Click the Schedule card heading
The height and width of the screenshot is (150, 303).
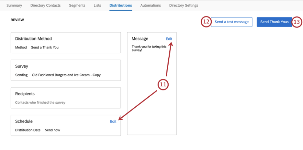coord(24,121)
